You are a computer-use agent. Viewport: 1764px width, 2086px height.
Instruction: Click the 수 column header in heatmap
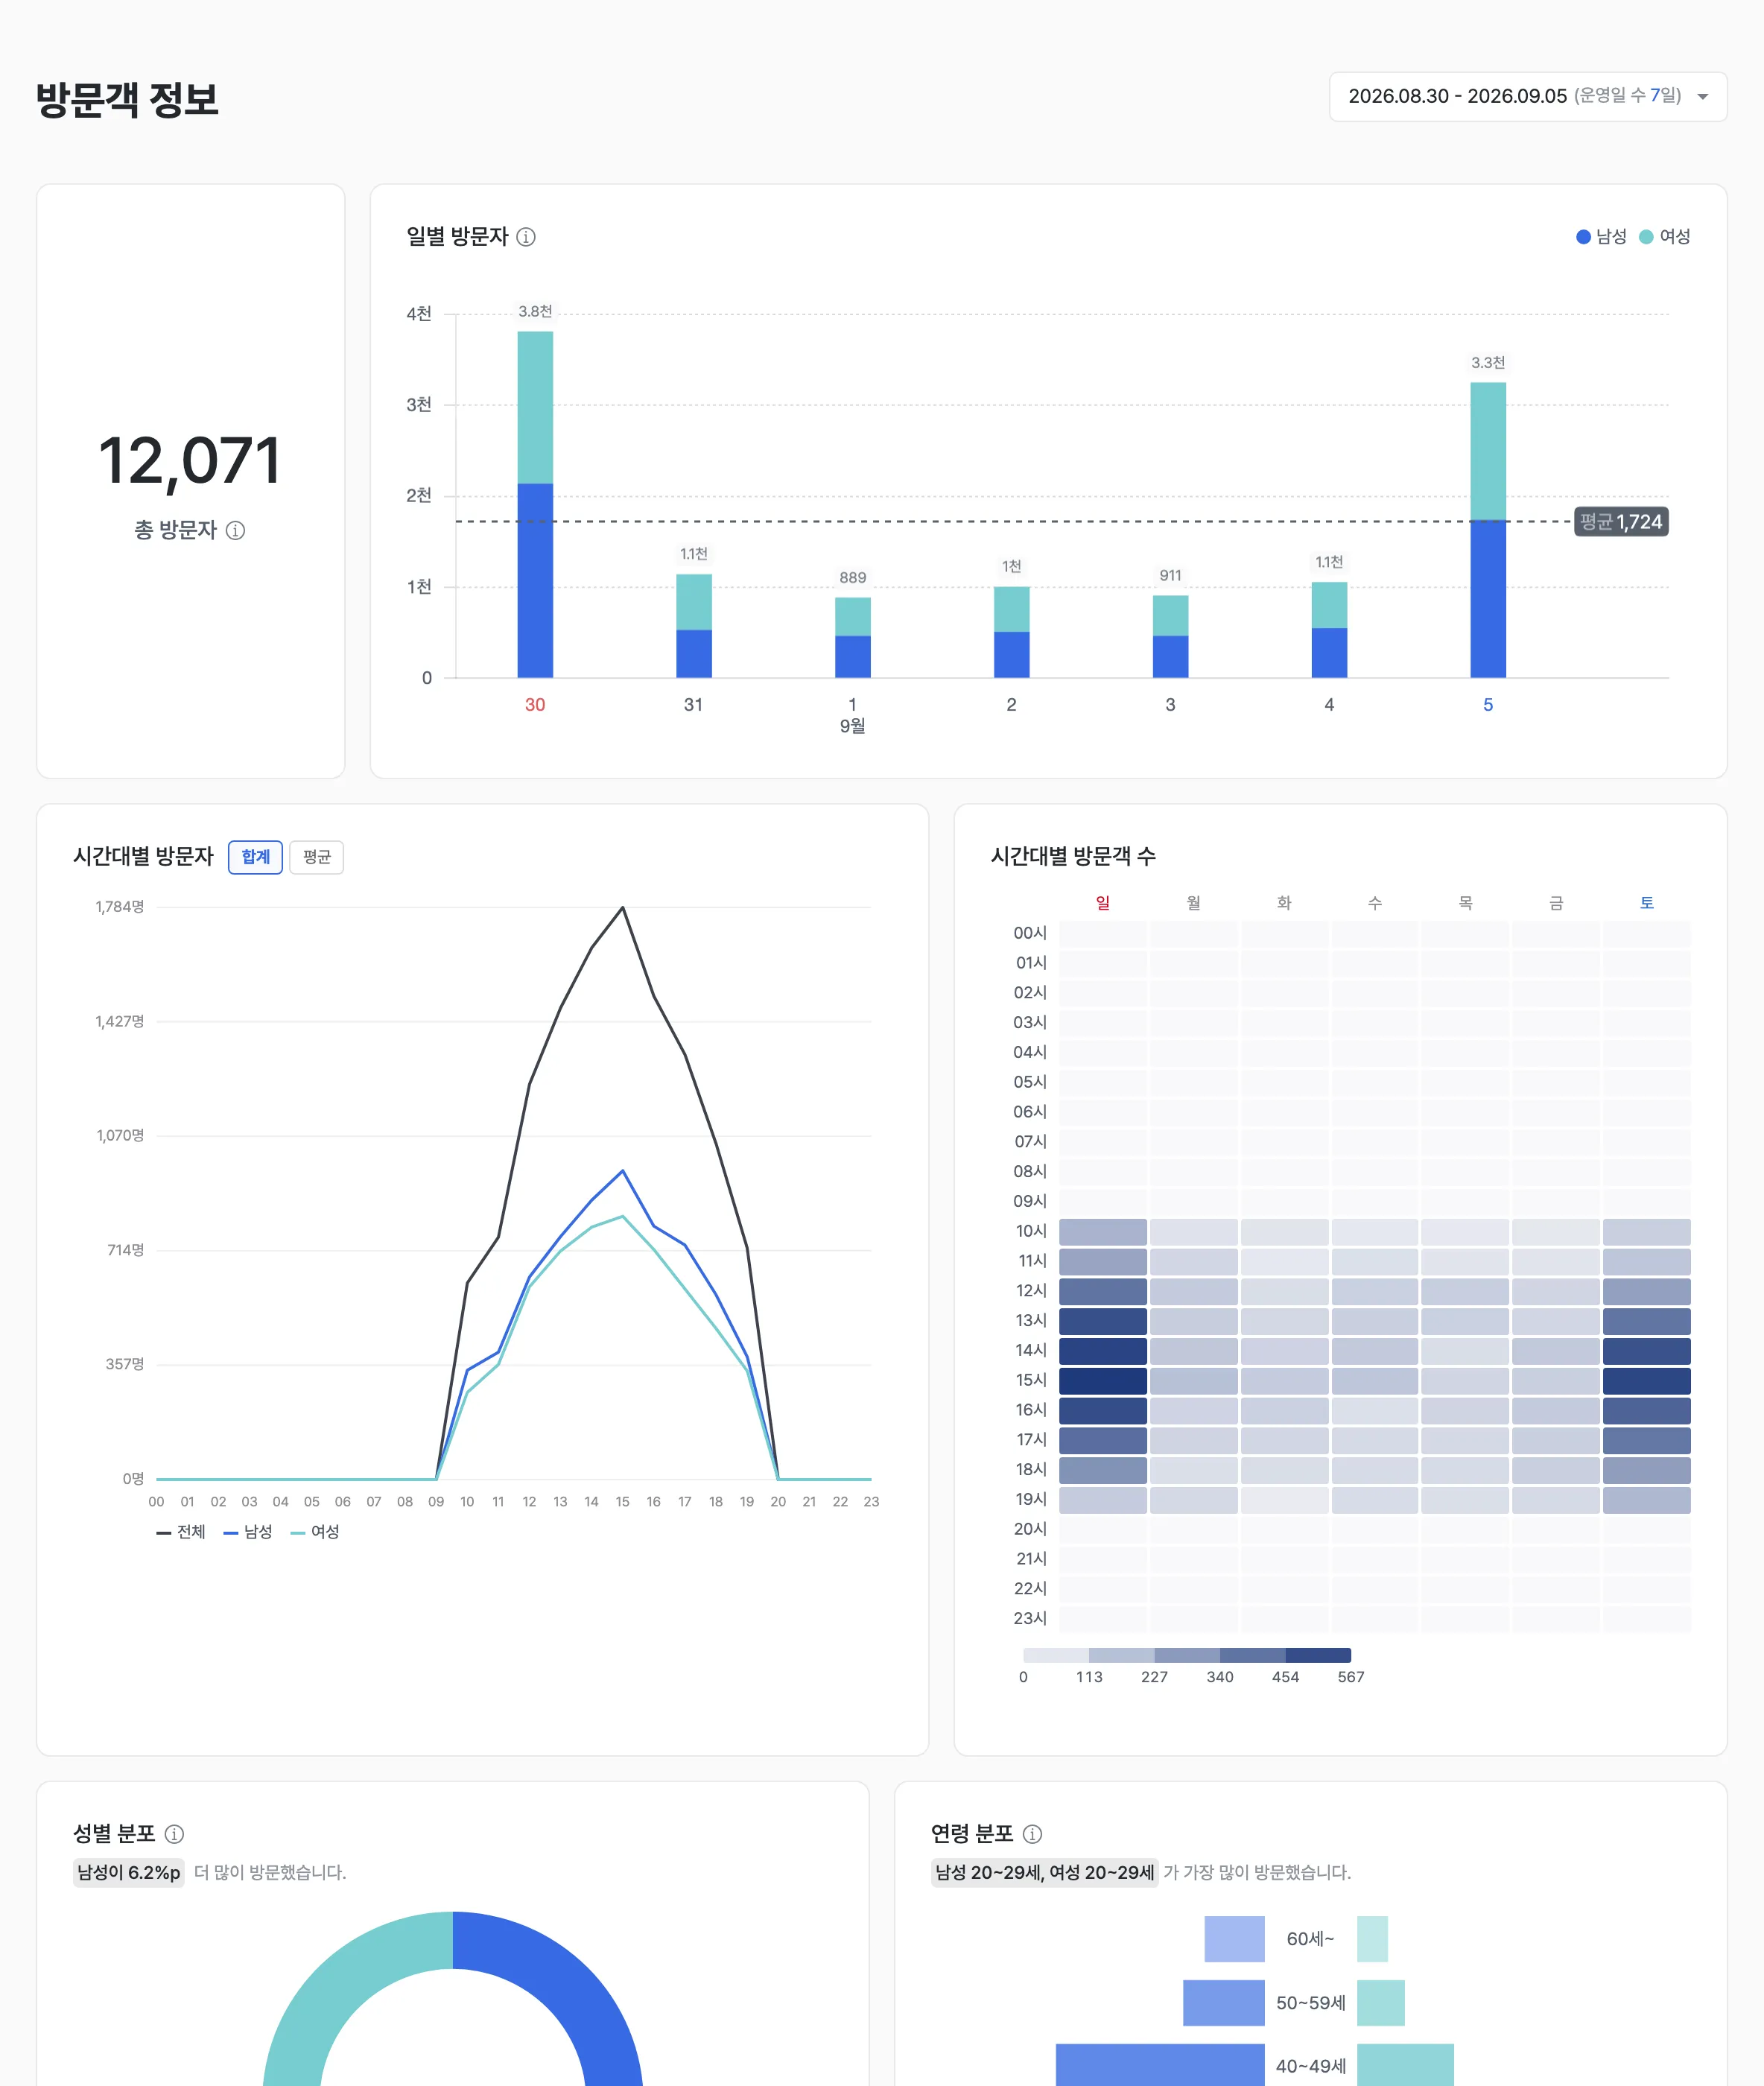tap(1375, 903)
